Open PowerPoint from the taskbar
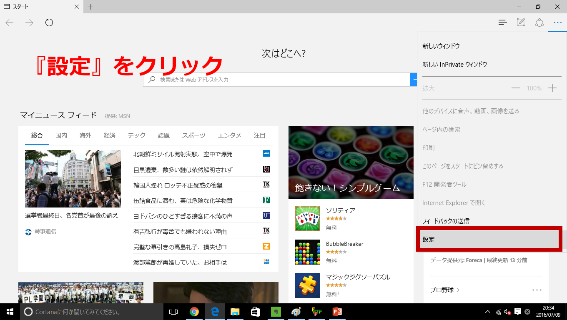Image resolution: width=567 pixels, height=320 pixels. (x=337, y=312)
